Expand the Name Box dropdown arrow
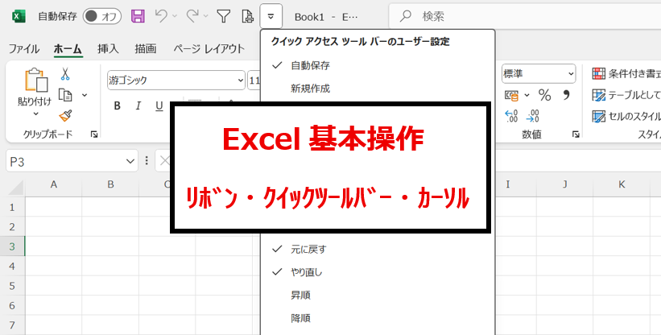The image size is (661, 335). 131,162
